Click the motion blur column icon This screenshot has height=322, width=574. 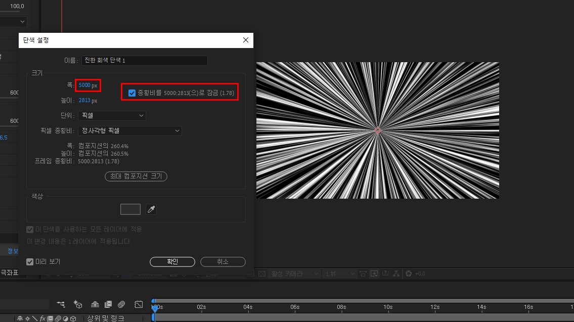[x=58, y=318]
